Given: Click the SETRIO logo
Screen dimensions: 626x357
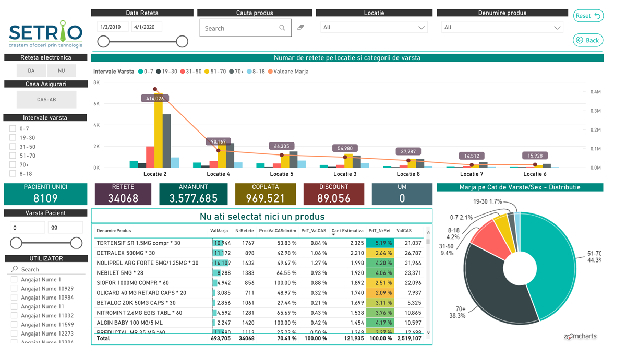Looking at the screenshot, I should (x=46, y=34).
